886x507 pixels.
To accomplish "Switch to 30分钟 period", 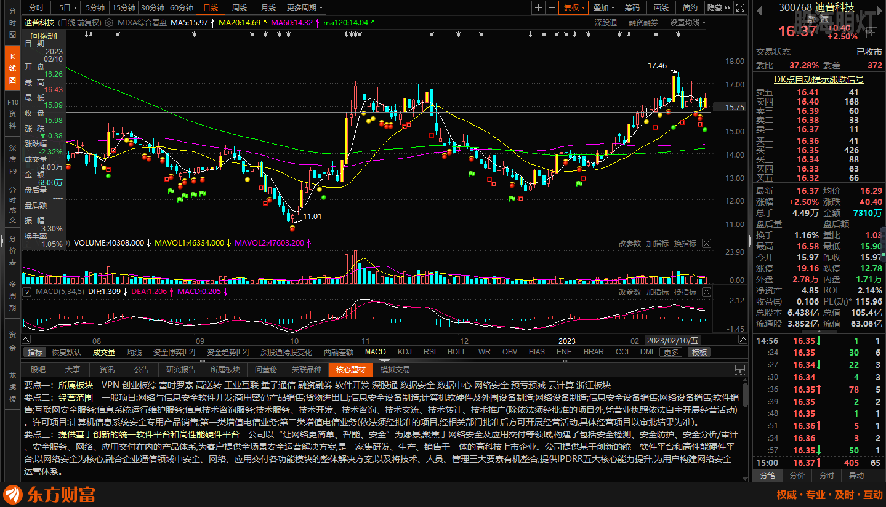I will tap(152, 8).
